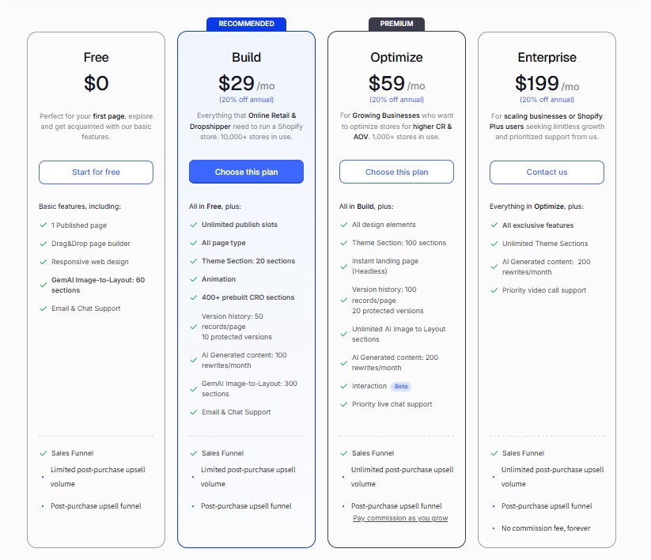Click checkmark beside All exclusive features
651x560 pixels.
(x=494, y=225)
